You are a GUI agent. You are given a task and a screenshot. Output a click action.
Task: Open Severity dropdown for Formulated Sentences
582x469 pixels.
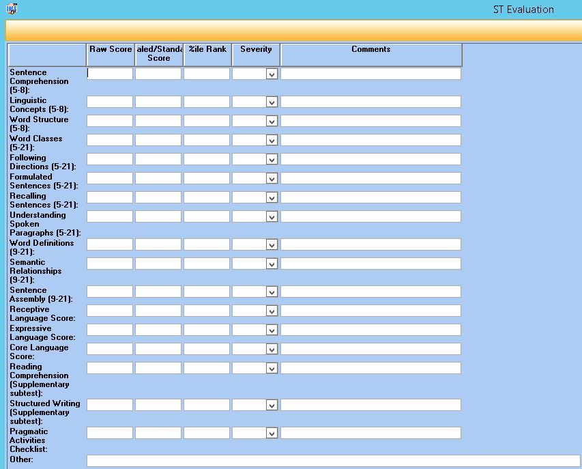pos(272,178)
